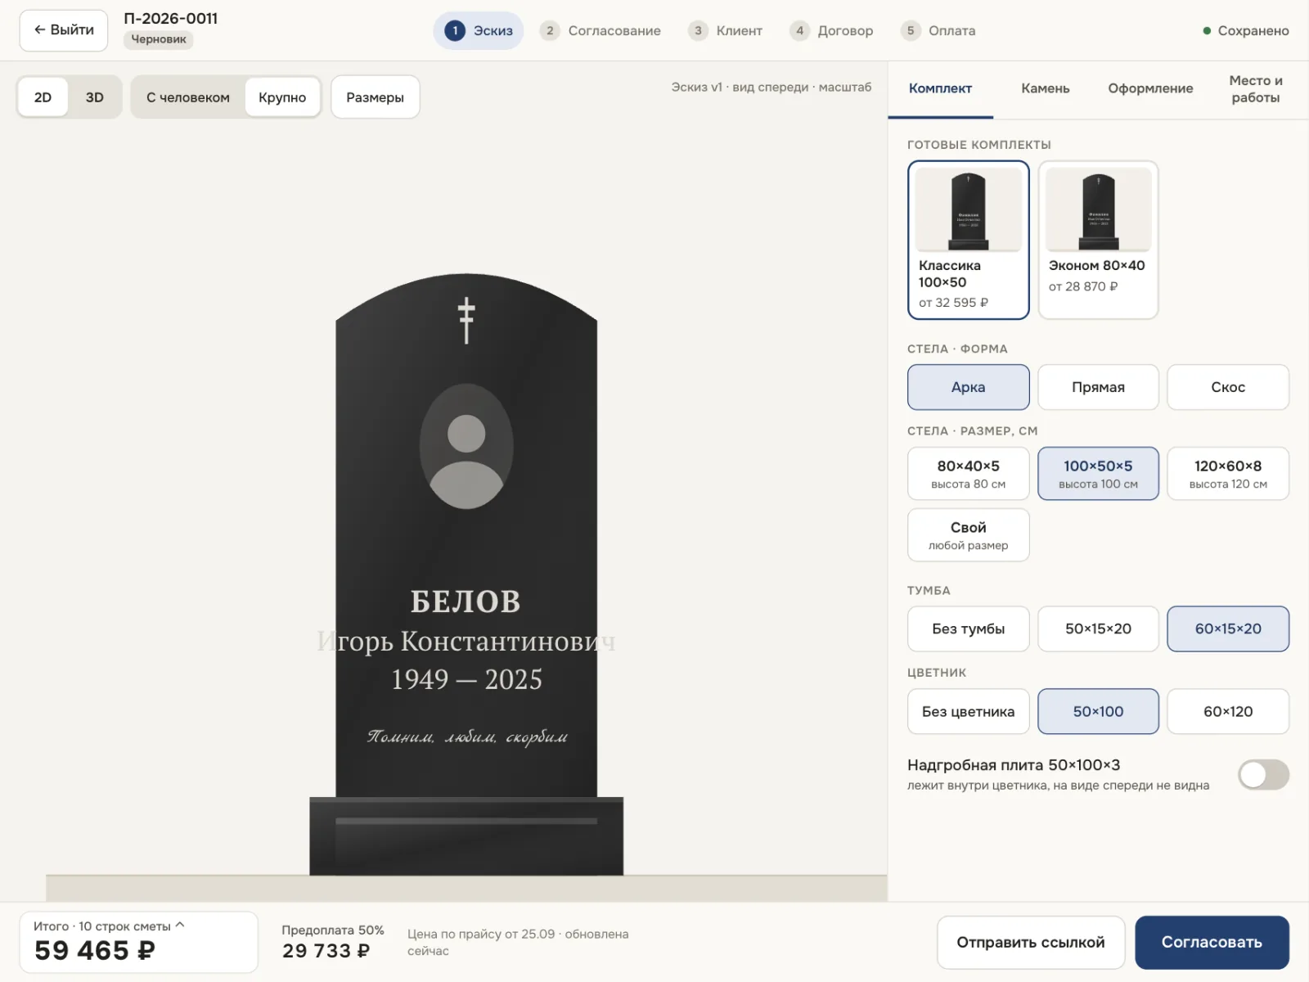Pick stele size 100×50×5
Viewport: 1309px width, 982px height.
point(1098,473)
